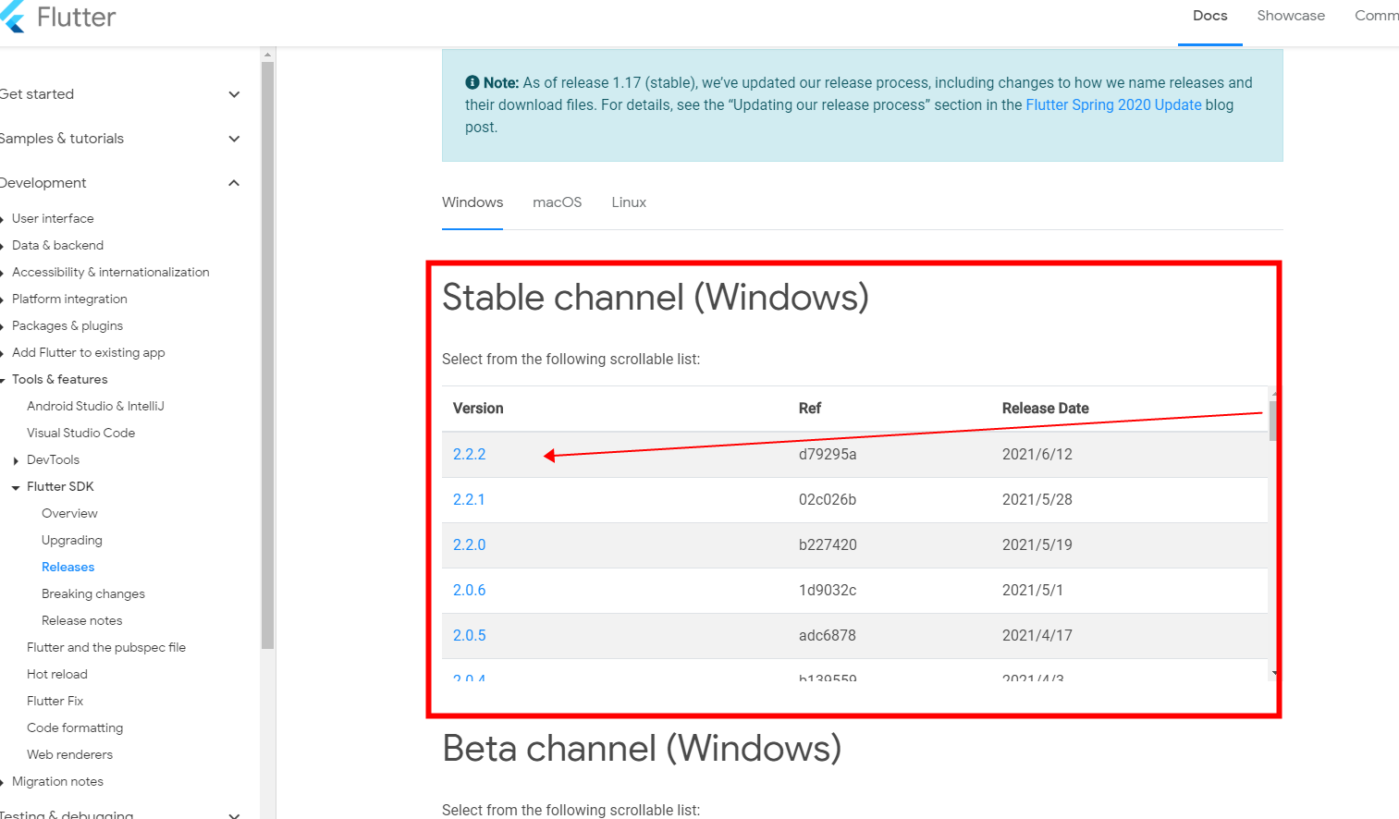Open Visual Studio Code page
The image size is (1399, 819).
pyautogui.click(x=80, y=434)
